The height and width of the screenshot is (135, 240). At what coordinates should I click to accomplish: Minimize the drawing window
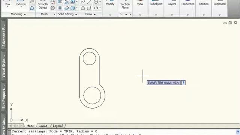[x=225, y=23]
